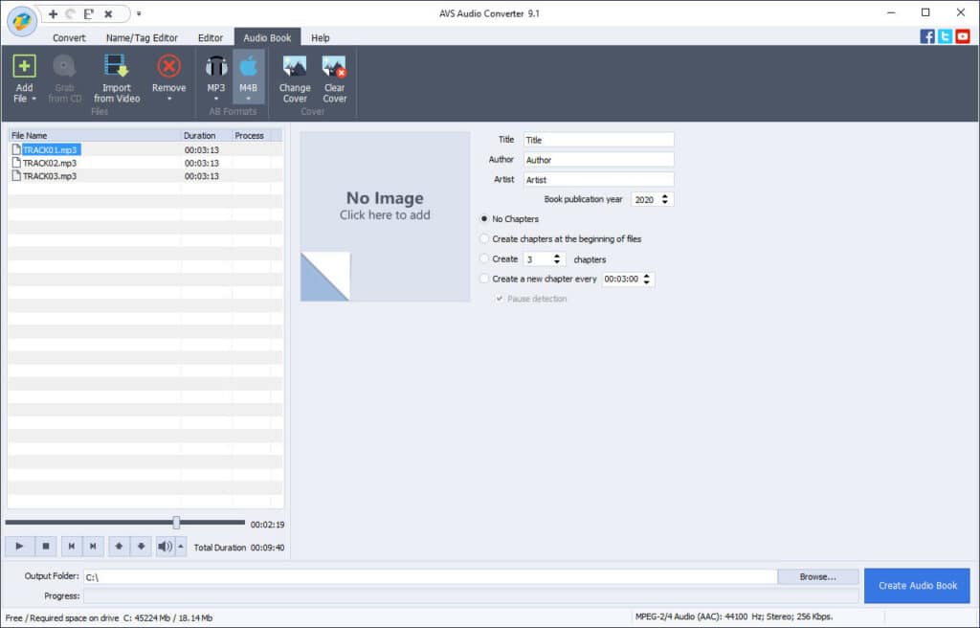
Task: Switch to the Name/Tag Editor tab
Action: [x=144, y=37]
